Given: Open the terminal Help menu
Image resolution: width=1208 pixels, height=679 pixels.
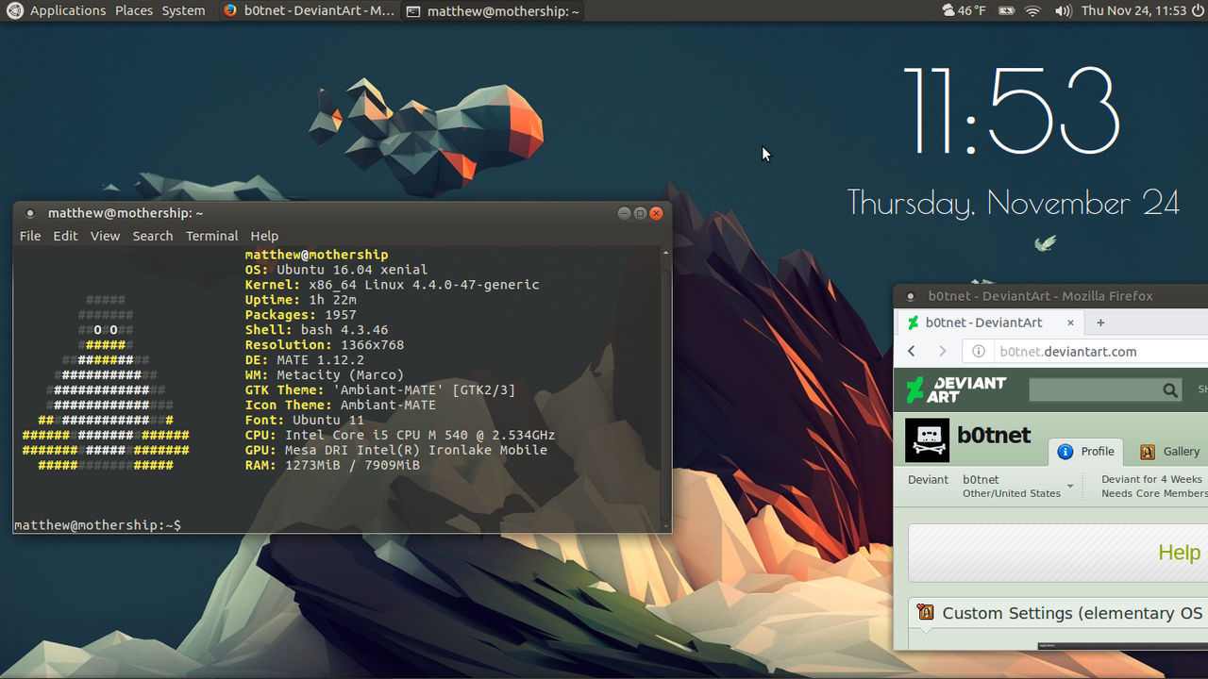Looking at the screenshot, I should (x=264, y=236).
